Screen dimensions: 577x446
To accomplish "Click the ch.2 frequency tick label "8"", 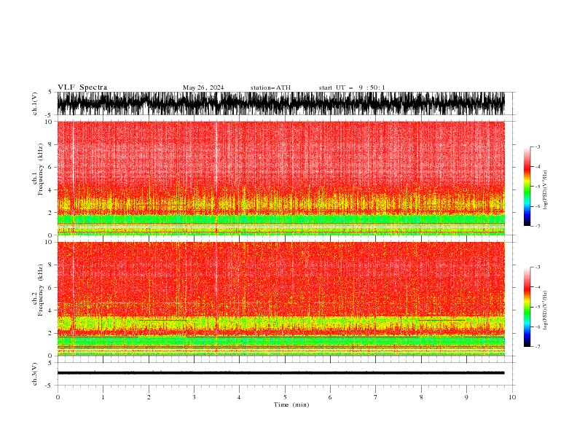I will 51,265.
